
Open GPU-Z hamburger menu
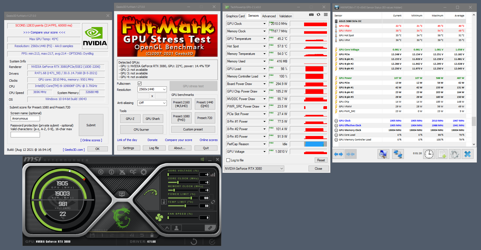(x=326, y=15)
